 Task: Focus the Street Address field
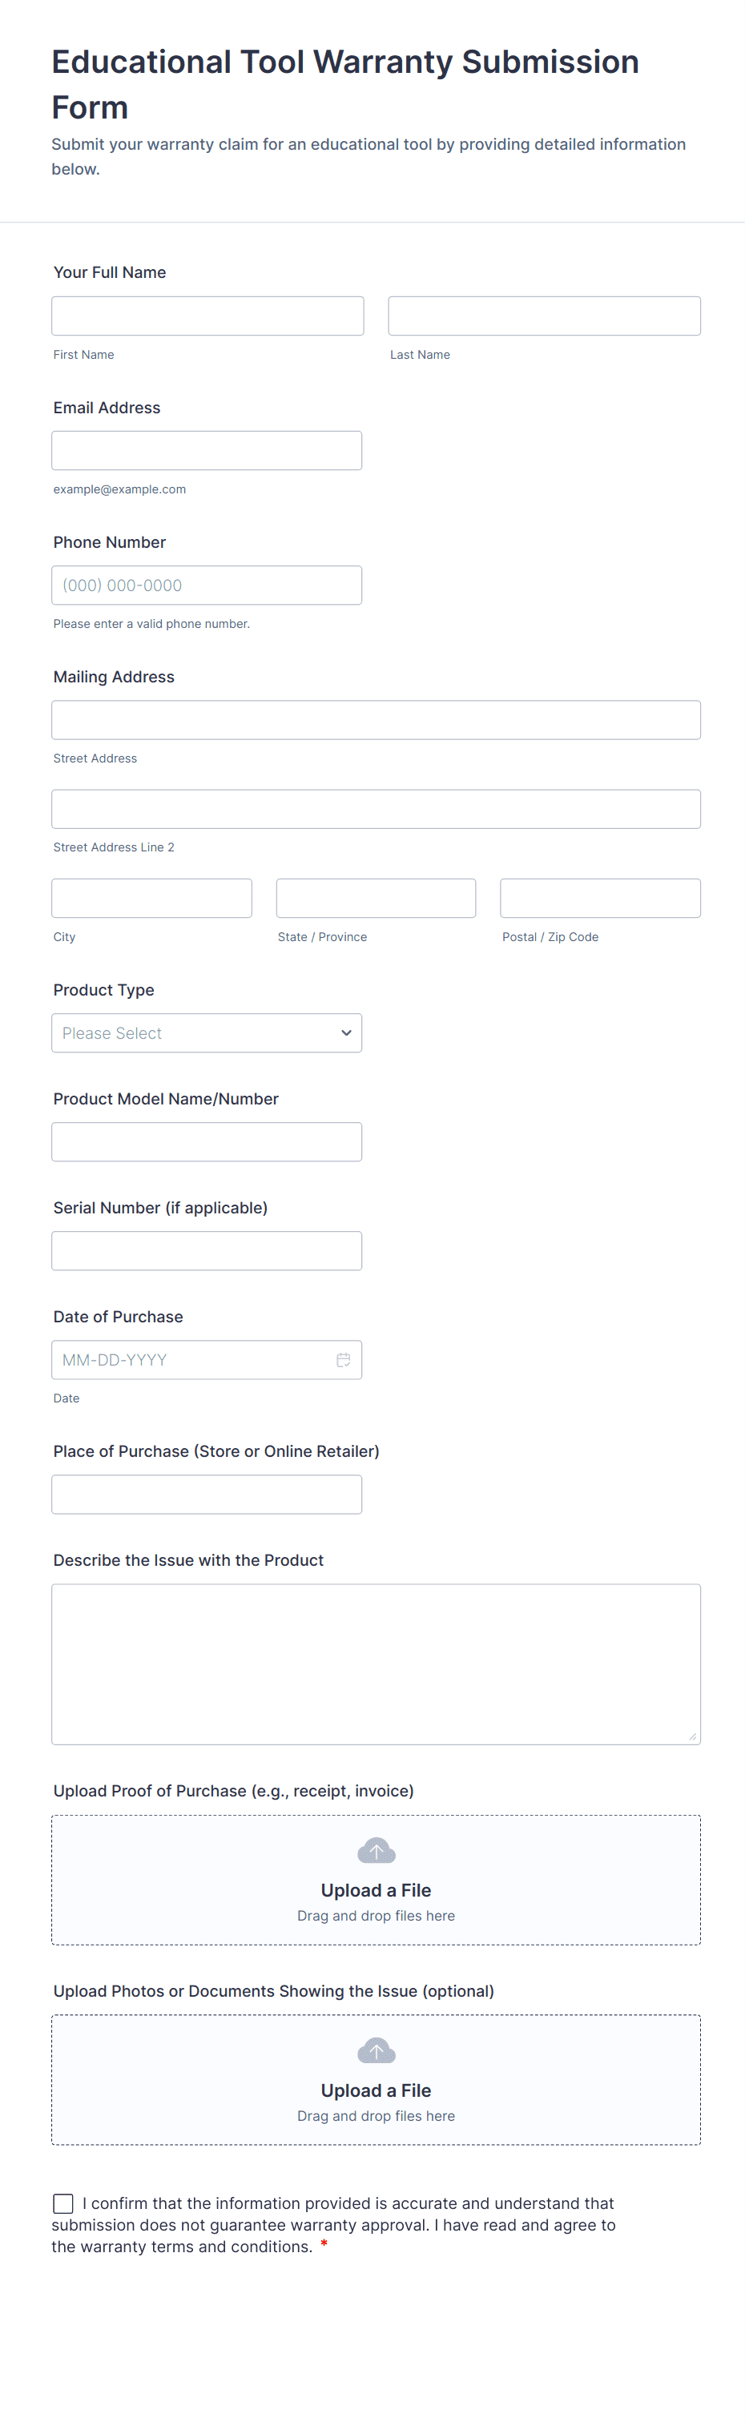coord(376,719)
